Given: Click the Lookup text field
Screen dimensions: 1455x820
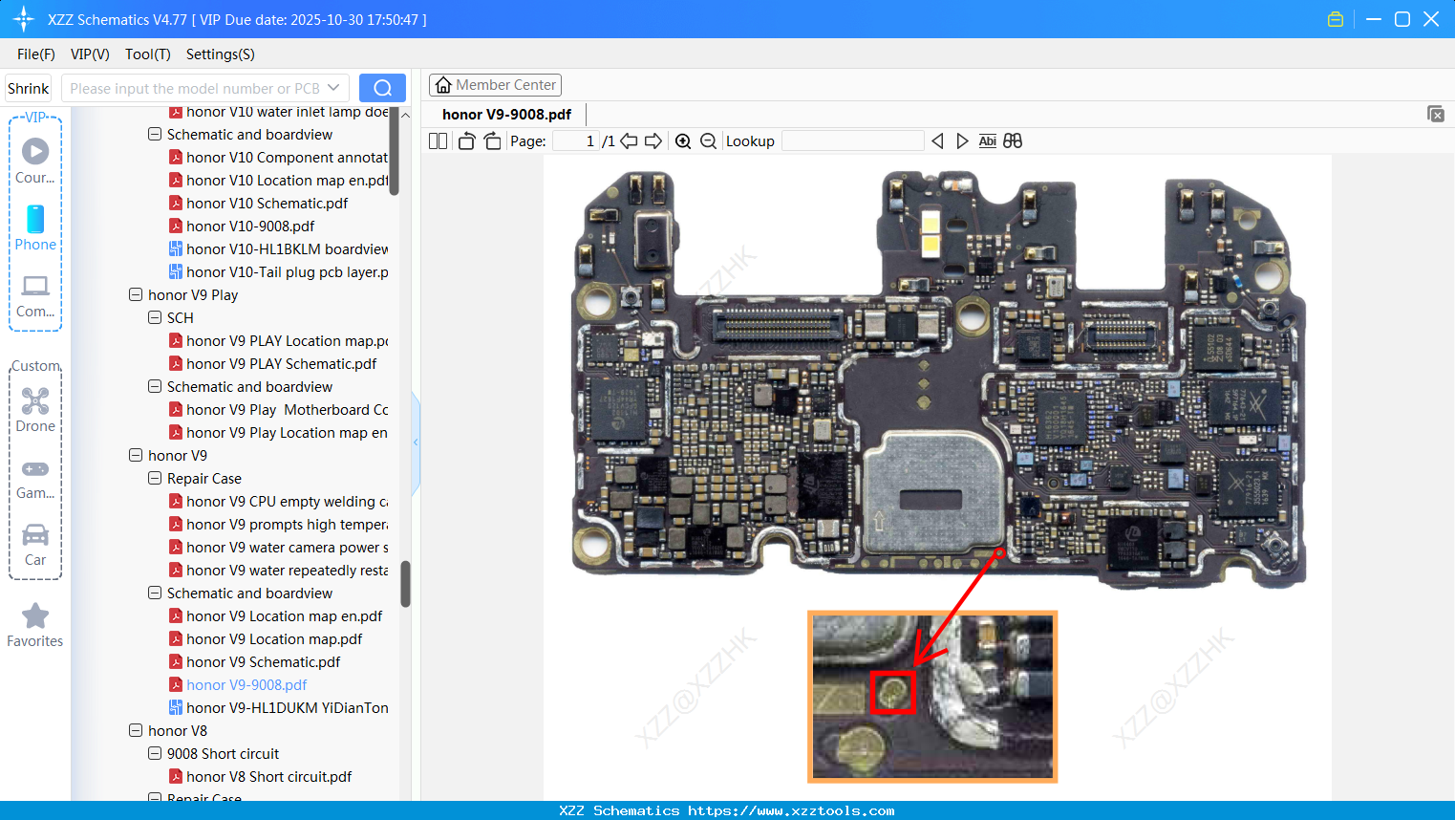Looking at the screenshot, I should coord(853,140).
